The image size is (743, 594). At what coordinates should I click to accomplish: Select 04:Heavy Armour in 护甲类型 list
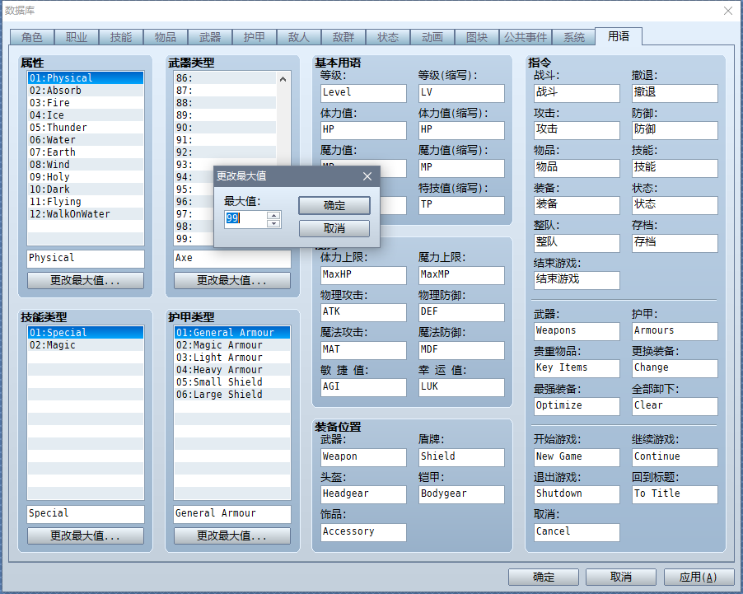[x=231, y=370]
